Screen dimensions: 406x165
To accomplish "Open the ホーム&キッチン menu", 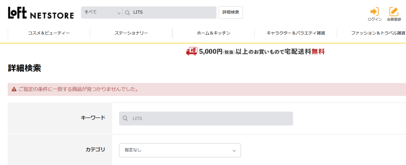I will point(213,33).
